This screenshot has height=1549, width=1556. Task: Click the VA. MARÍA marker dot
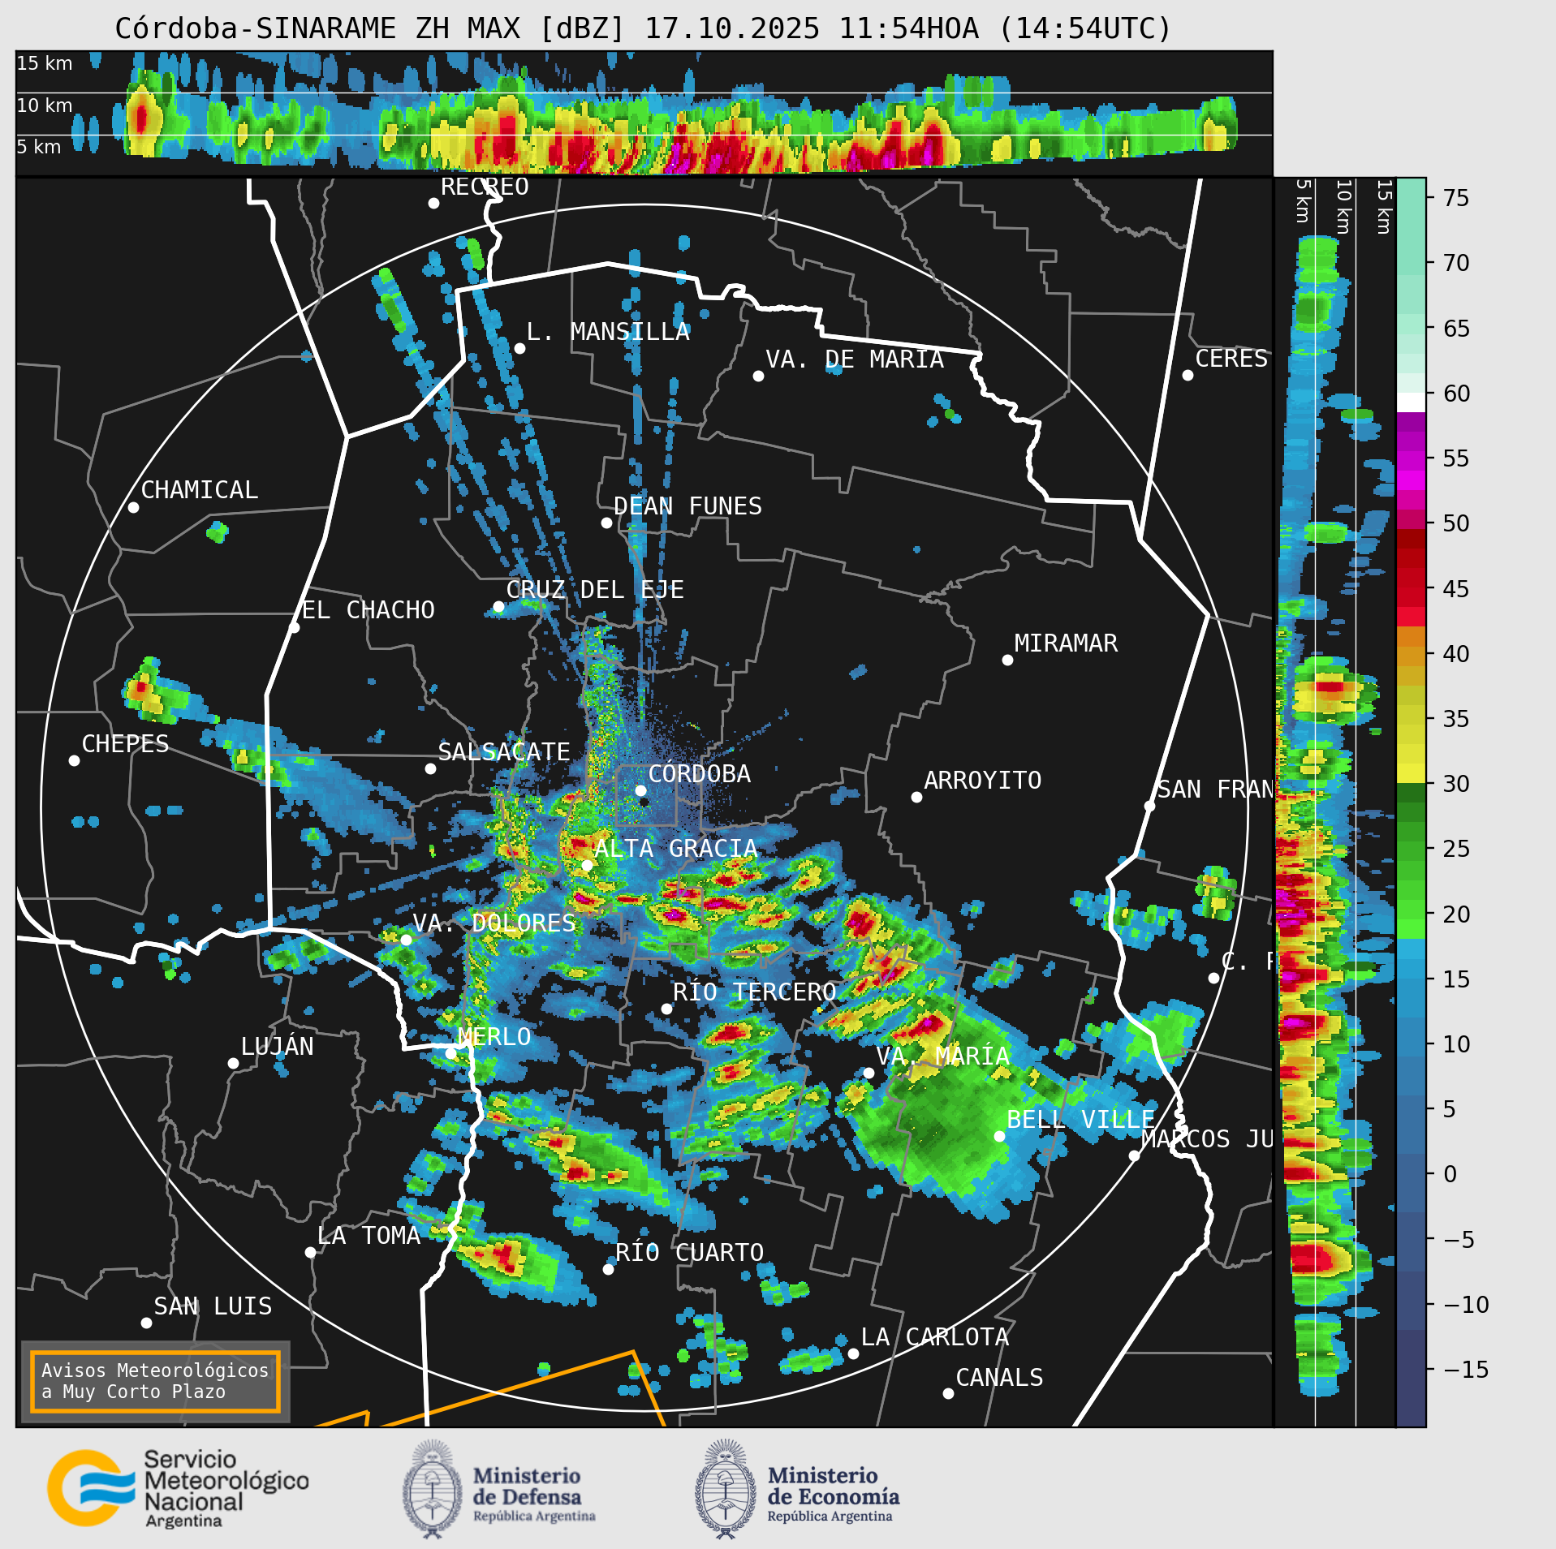point(869,1073)
